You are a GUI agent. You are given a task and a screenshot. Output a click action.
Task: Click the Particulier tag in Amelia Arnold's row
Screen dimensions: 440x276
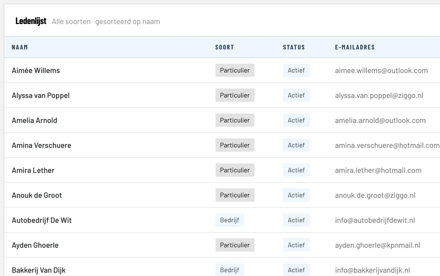[x=235, y=120]
